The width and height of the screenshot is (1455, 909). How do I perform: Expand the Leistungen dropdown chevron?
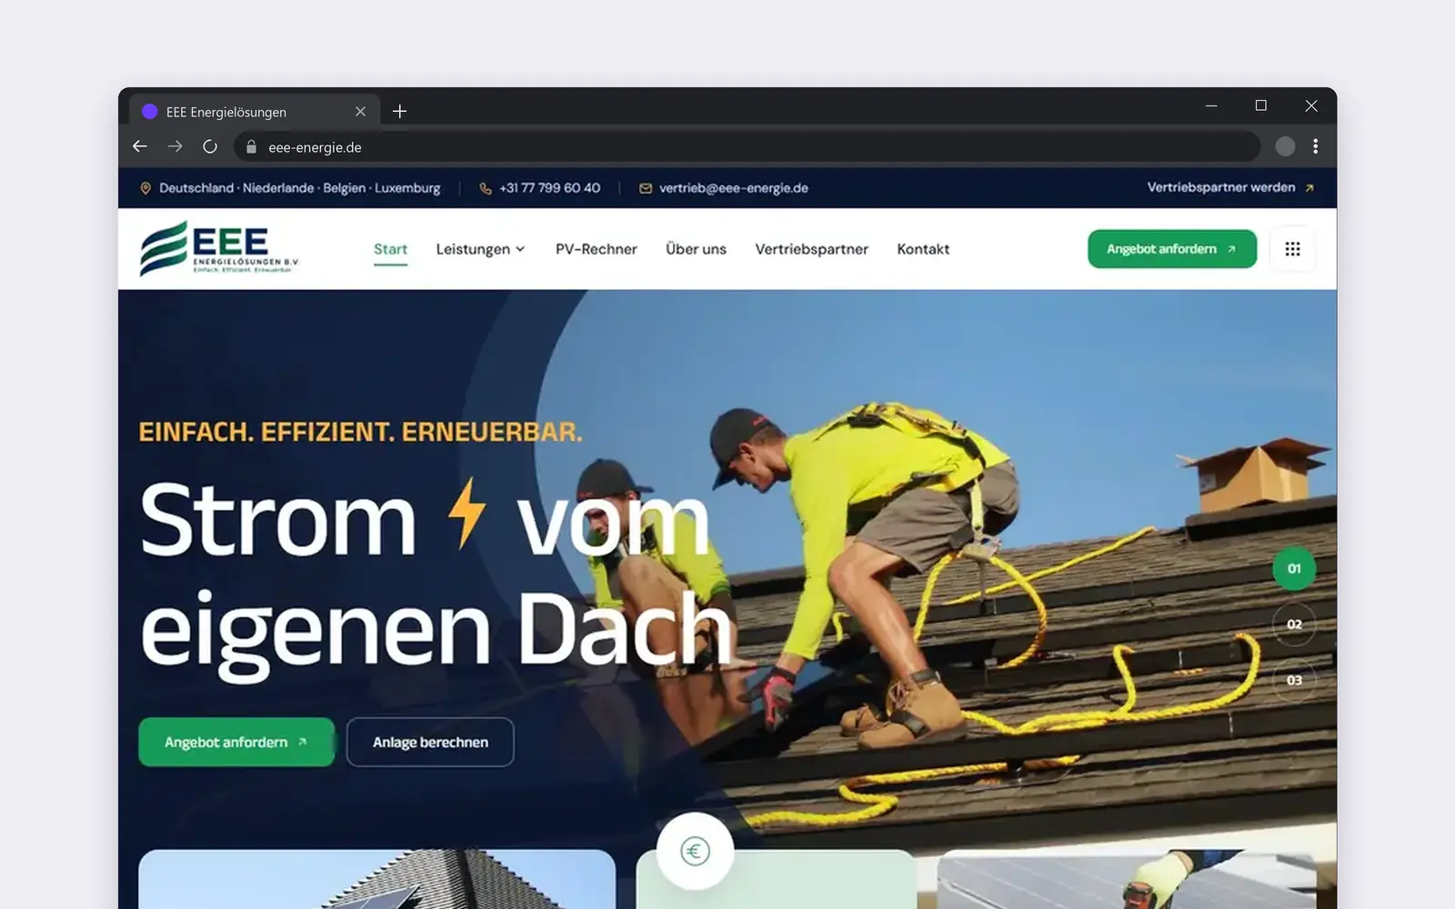[x=520, y=249]
